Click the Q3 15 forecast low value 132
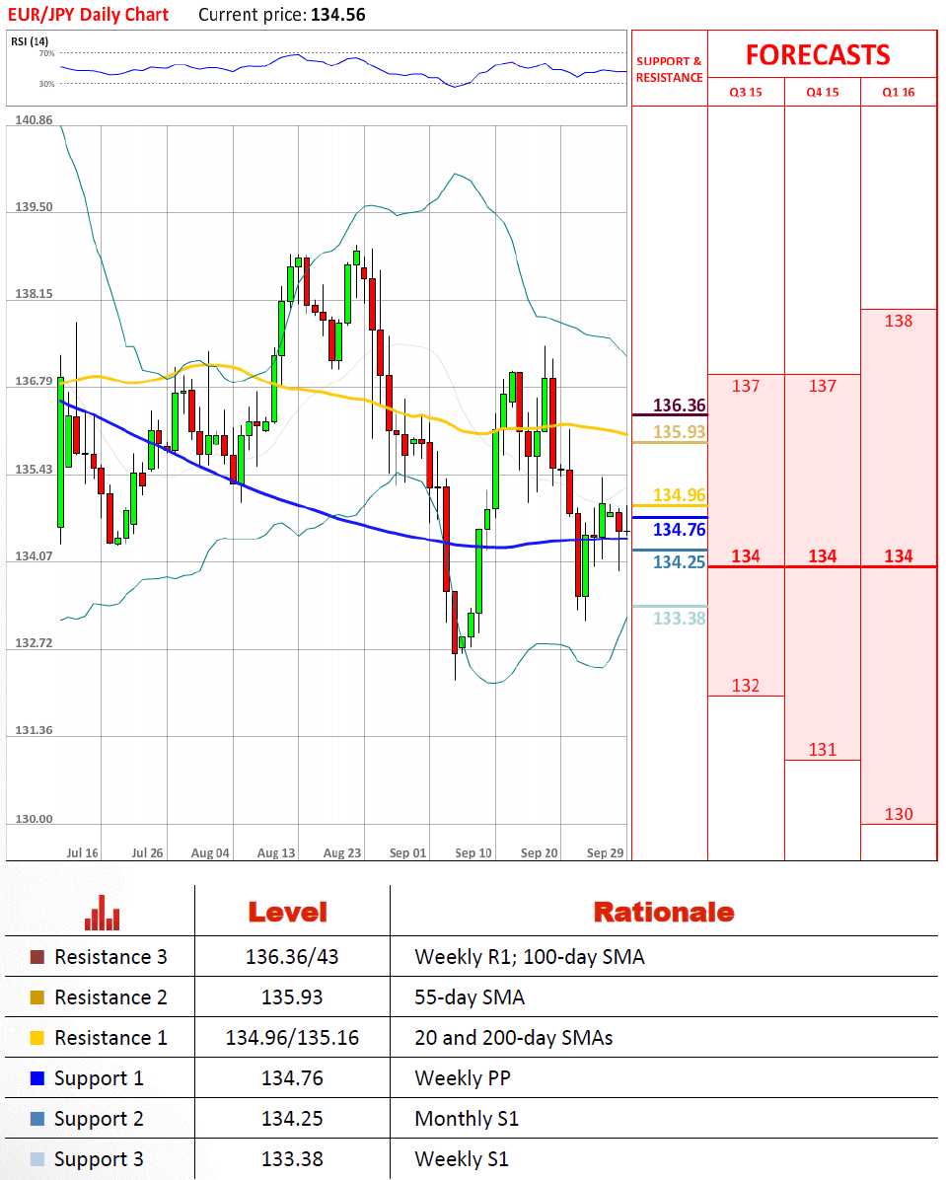946x1180 pixels. coord(746,686)
